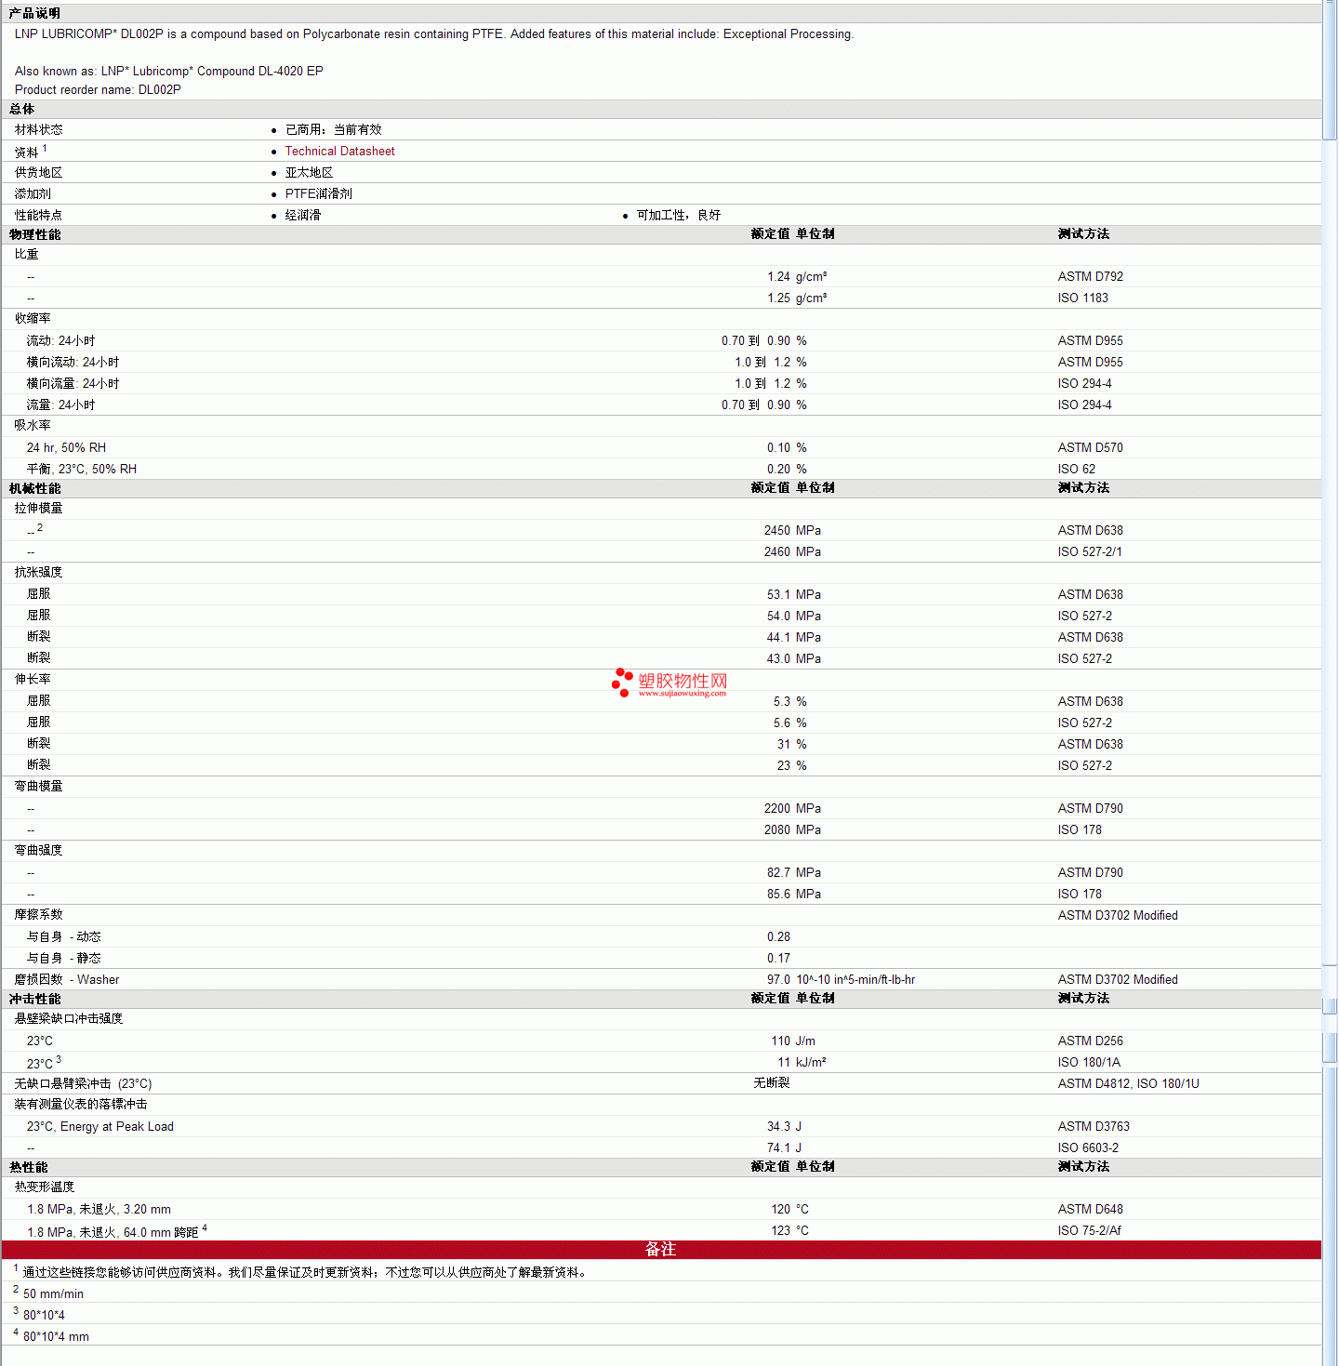Click the ISO 180/1A test method
This screenshot has height=1366, width=1339.
pos(1088,1062)
